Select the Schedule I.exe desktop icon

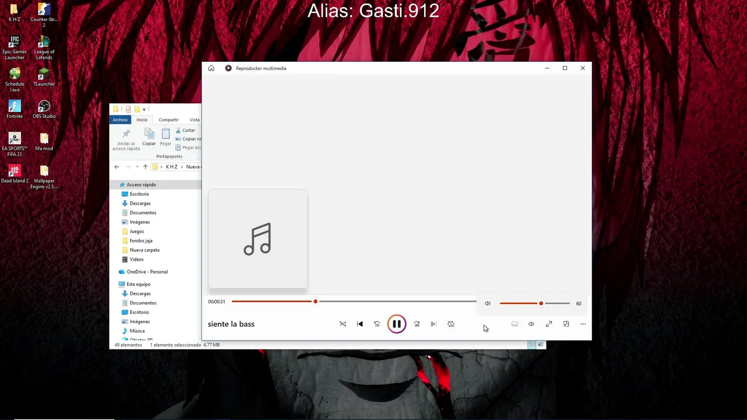pos(15,80)
